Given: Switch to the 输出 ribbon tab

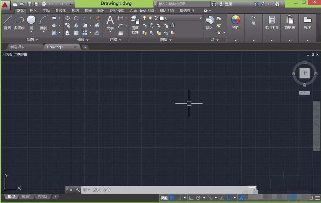Looking at the screenshot, I should click(101, 11).
